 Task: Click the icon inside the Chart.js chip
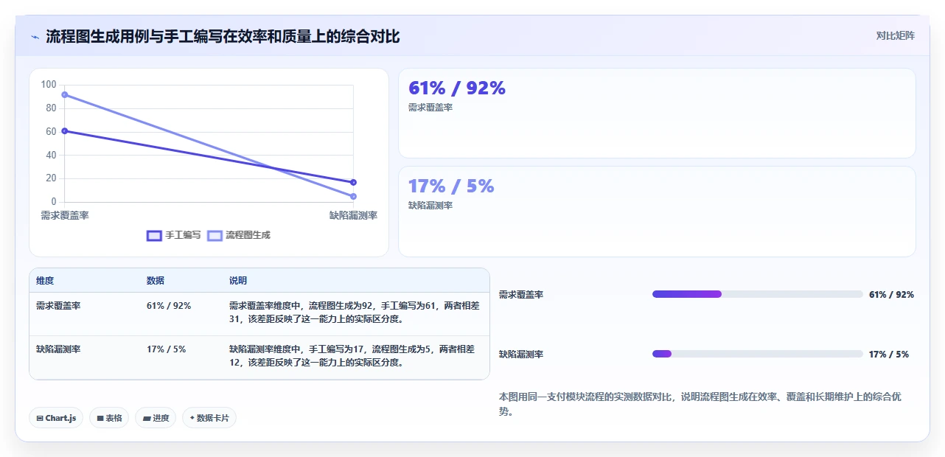pyautogui.click(x=40, y=419)
